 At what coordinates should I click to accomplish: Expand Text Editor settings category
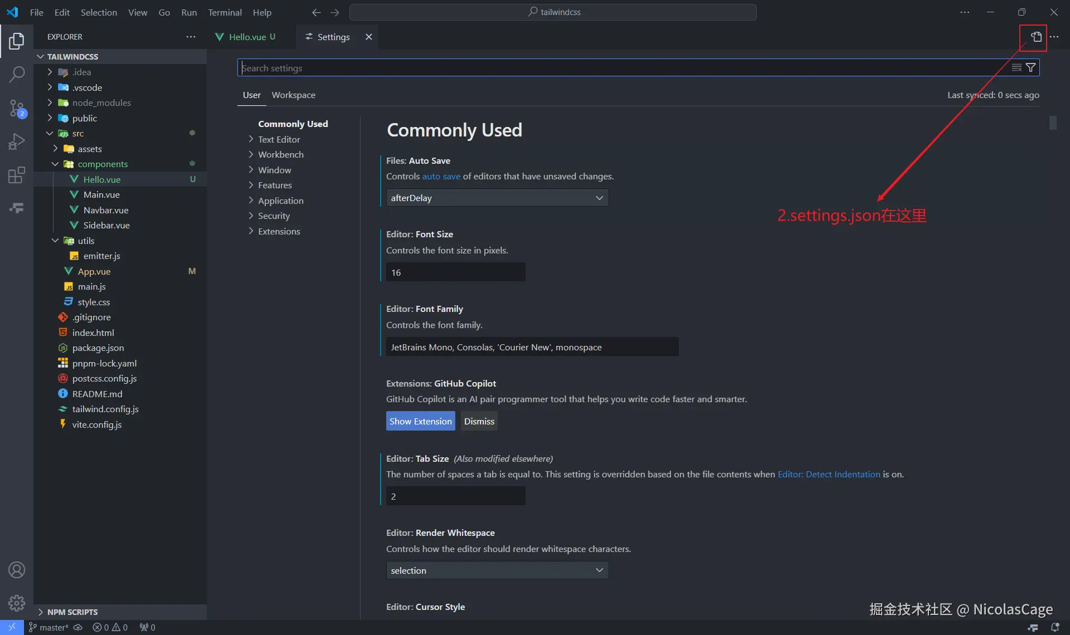pos(279,139)
